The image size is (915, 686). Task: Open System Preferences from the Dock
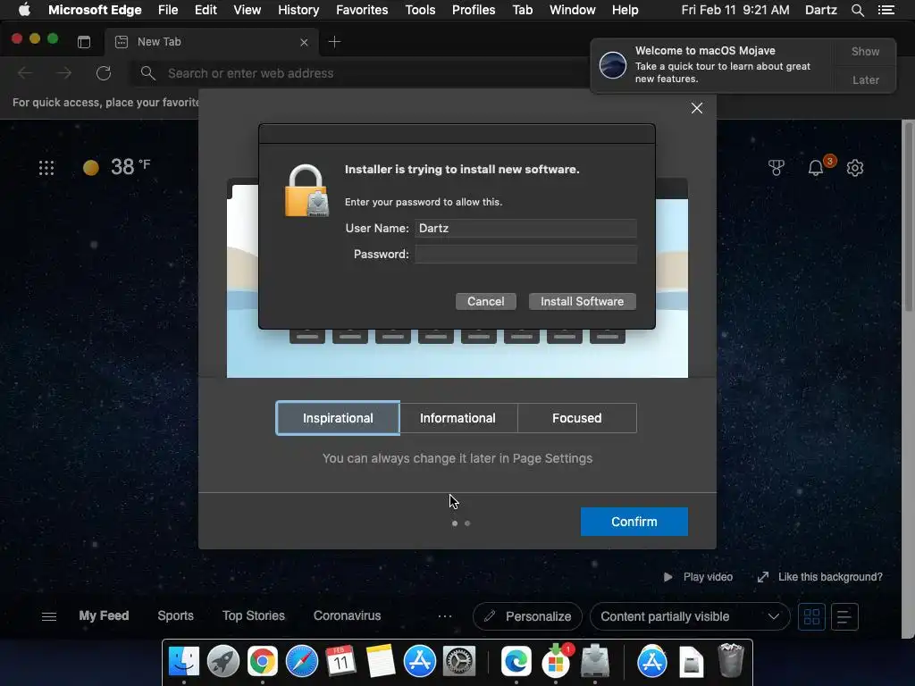pyautogui.click(x=459, y=662)
